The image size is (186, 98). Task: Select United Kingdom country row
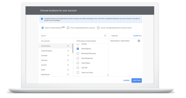pyautogui.click(x=55, y=51)
